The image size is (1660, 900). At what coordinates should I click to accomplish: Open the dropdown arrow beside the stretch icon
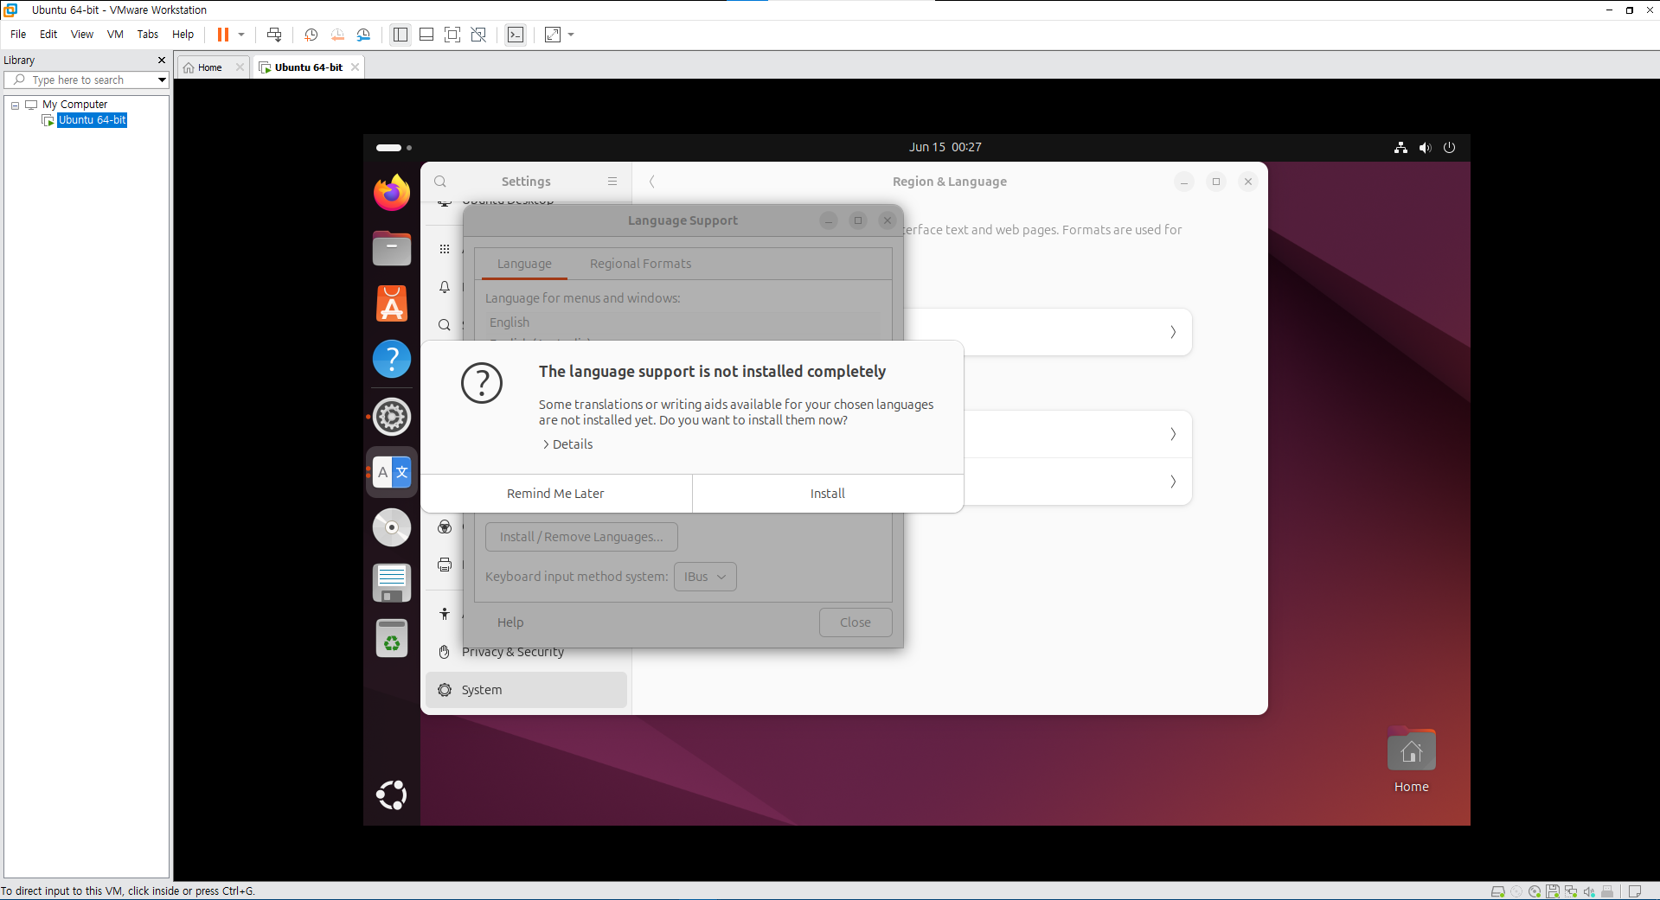coord(571,35)
